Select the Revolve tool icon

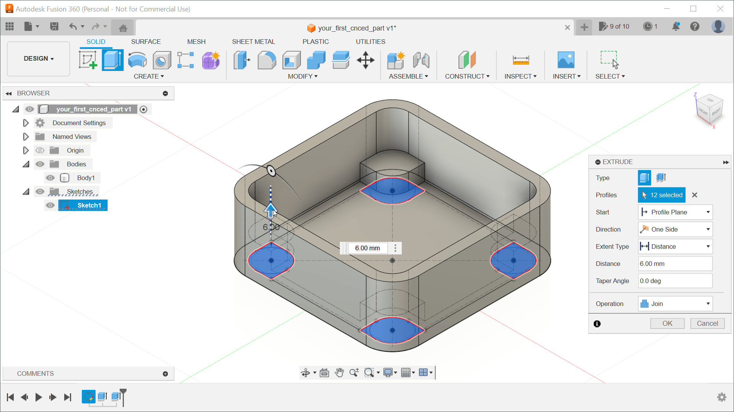[x=137, y=60]
